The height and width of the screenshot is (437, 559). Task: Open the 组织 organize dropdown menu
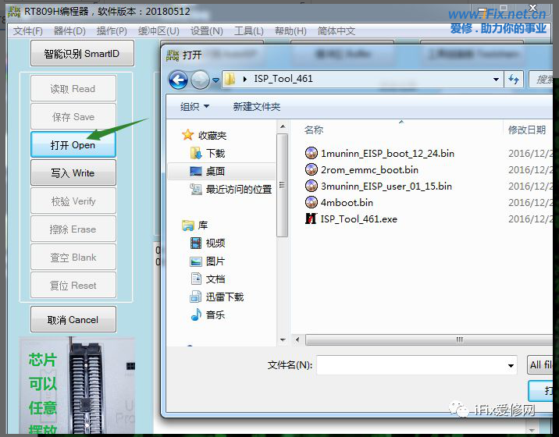click(x=194, y=107)
